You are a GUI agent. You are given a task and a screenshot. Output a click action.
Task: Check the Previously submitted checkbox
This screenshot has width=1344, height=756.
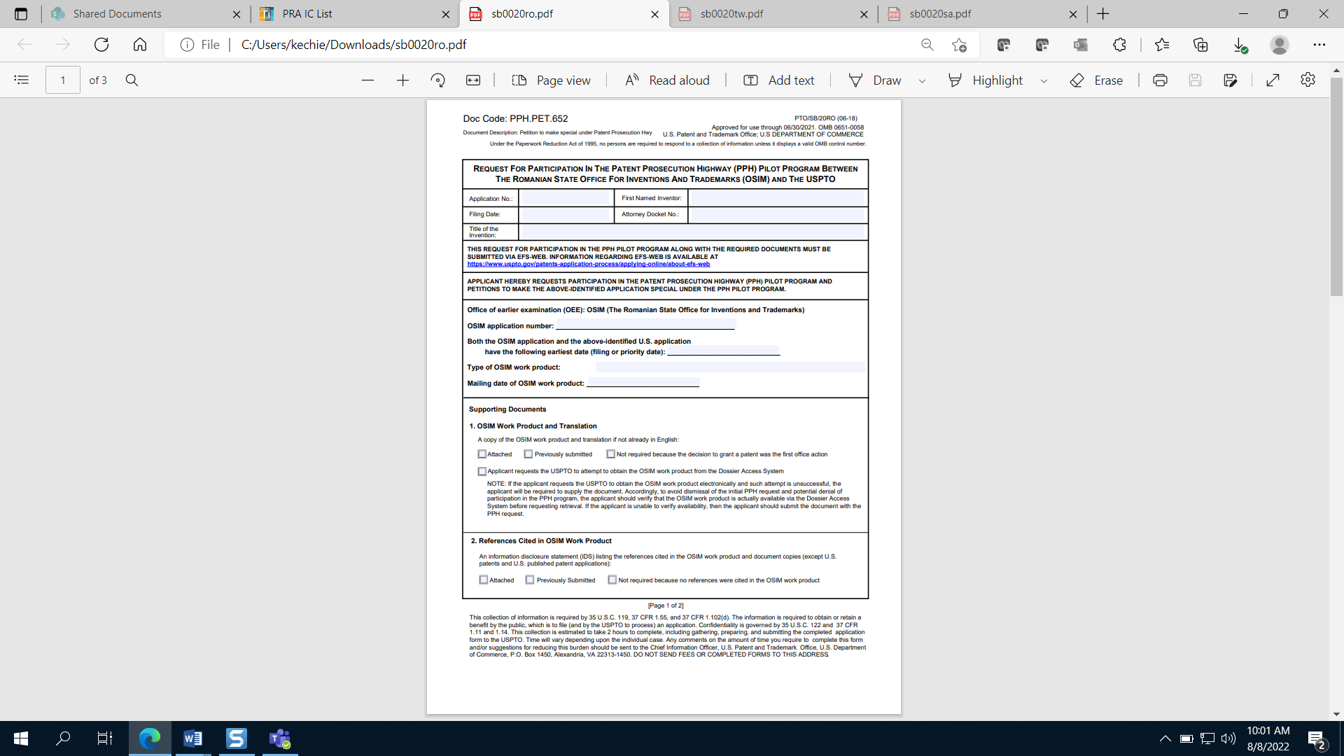528,454
